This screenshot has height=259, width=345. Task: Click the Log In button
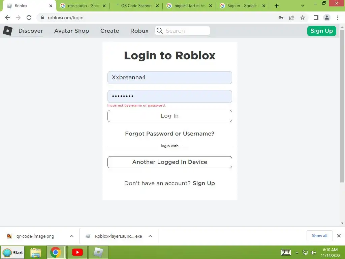tap(170, 116)
